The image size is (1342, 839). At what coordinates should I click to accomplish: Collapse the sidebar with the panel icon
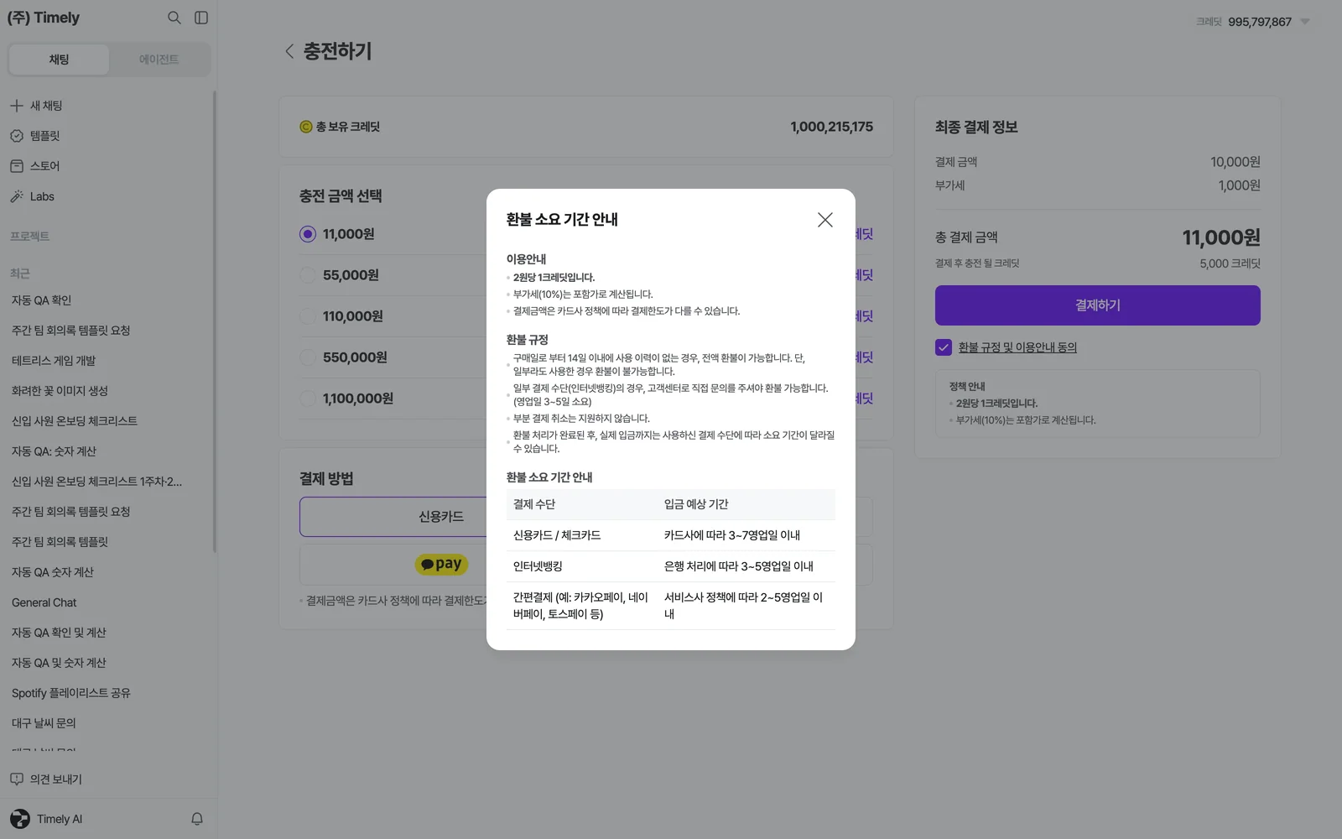201,18
